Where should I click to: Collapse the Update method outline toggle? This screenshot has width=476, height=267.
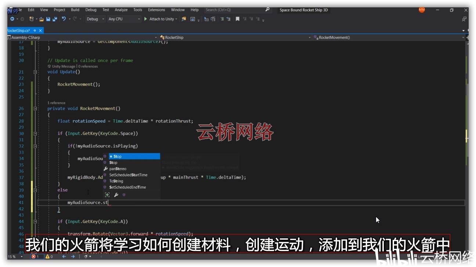pos(35,72)
